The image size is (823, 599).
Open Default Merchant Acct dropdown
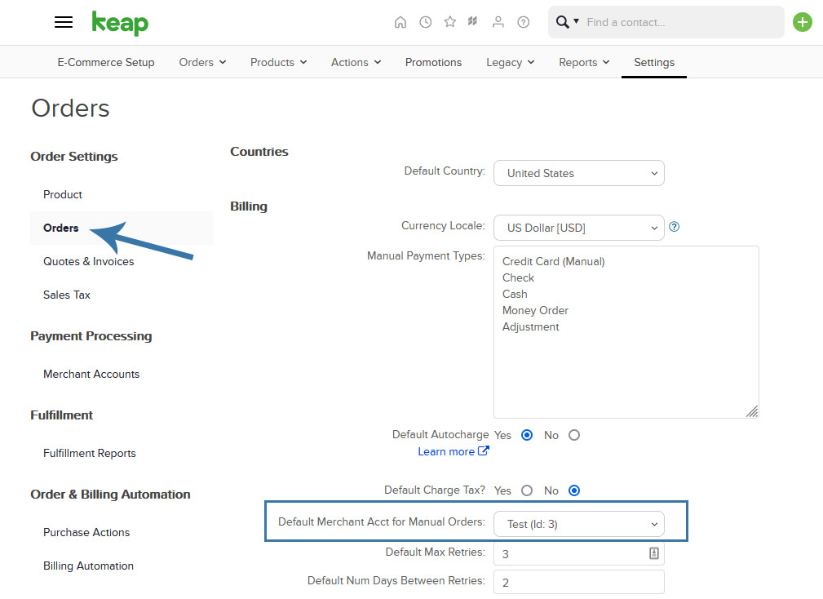pyautogui.click(x=579, y=524)
